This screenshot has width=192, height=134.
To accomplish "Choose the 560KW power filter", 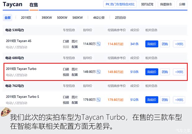I will point(78,18).
